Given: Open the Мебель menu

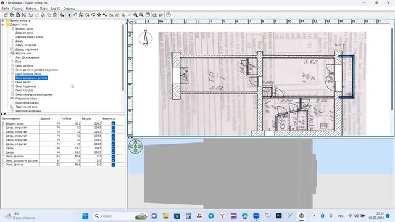Looking at the screenshot, I should tap(31, 9).
